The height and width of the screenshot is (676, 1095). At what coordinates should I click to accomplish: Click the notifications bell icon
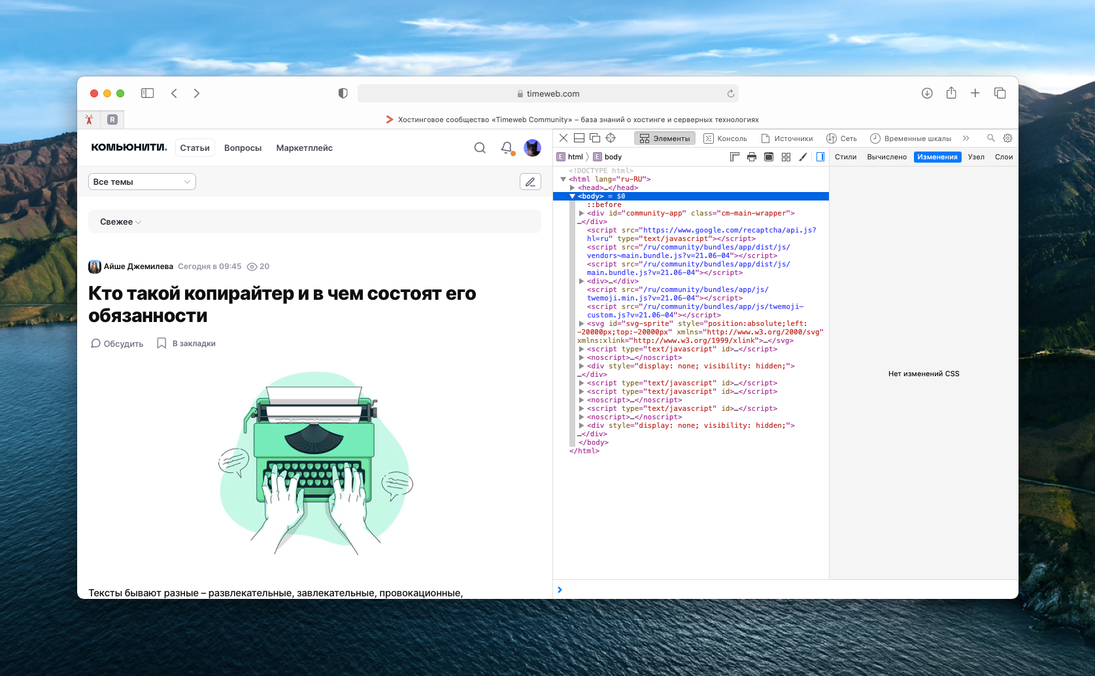tap(507, 148)
